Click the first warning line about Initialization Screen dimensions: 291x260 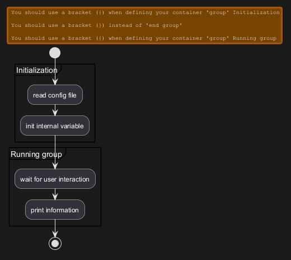pos(145,12)
